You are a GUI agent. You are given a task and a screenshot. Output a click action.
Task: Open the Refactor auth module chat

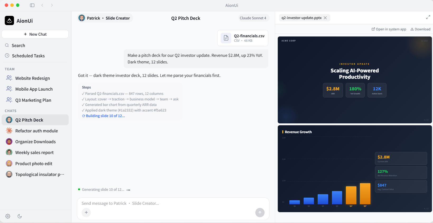35,131
